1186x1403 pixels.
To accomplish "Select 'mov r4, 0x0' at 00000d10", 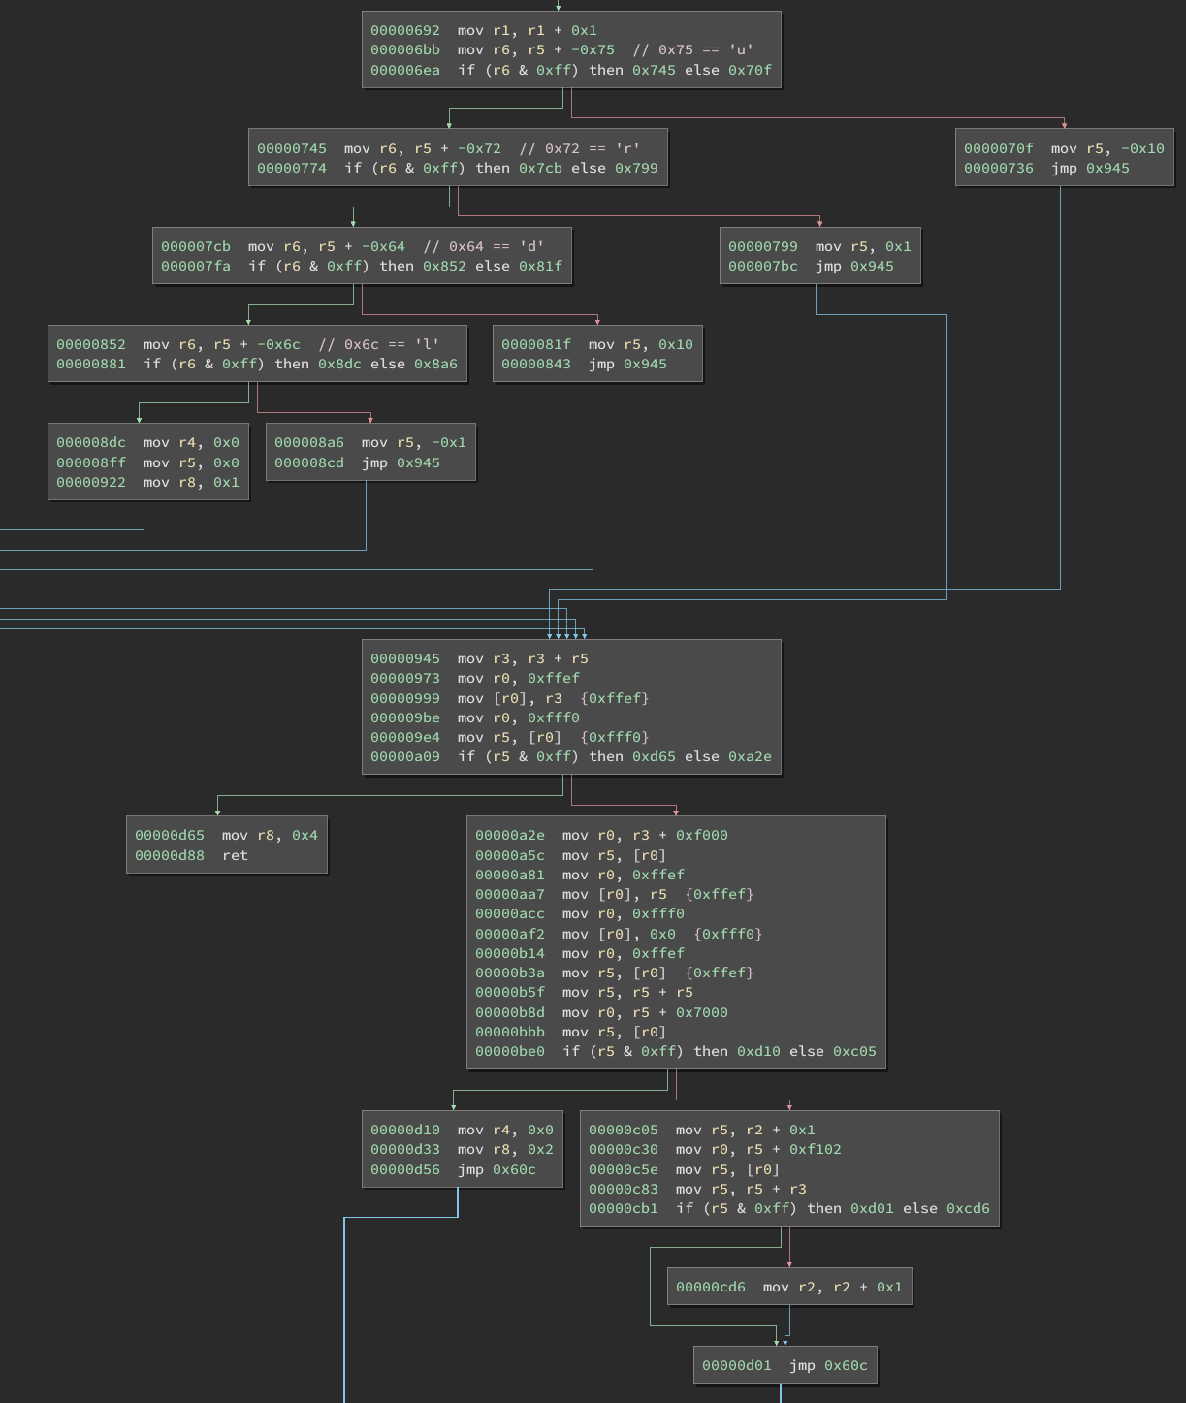I will (x=505, y=1130).
